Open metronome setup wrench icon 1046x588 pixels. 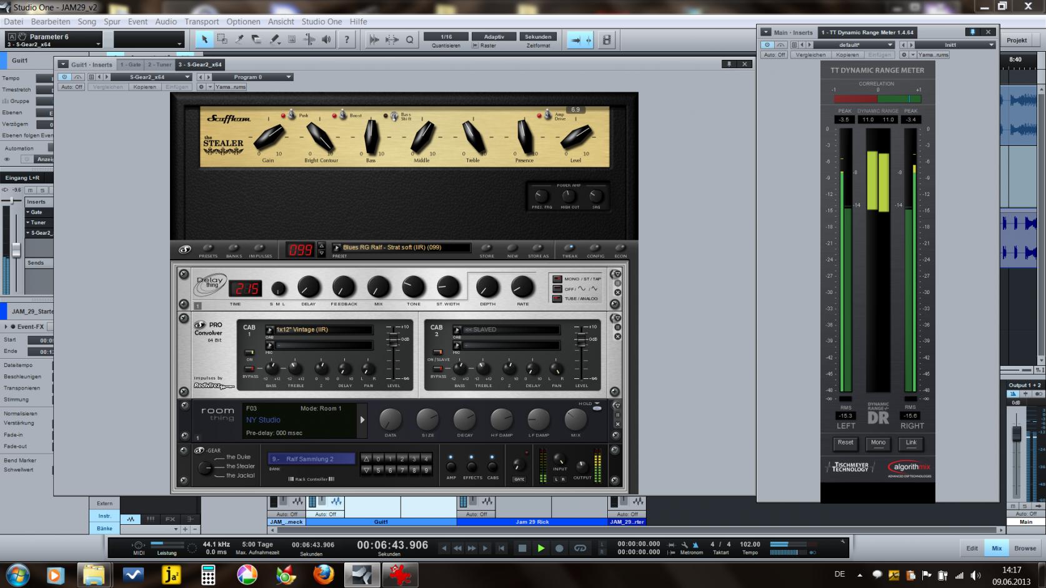[685, 544]
